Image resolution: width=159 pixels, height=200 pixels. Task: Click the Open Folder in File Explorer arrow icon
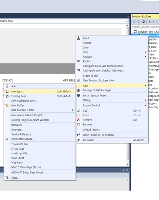coord(78,135)
